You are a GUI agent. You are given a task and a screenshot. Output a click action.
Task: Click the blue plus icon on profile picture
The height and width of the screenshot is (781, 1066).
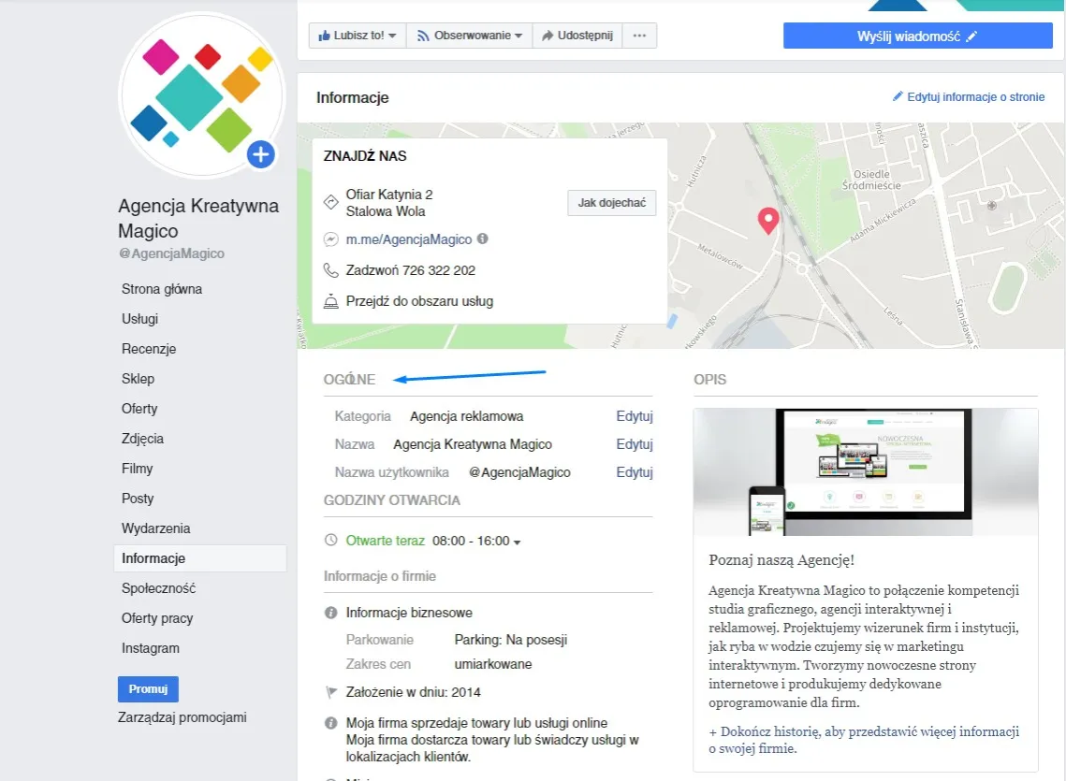pyautogui.click(x=260, y=154)
